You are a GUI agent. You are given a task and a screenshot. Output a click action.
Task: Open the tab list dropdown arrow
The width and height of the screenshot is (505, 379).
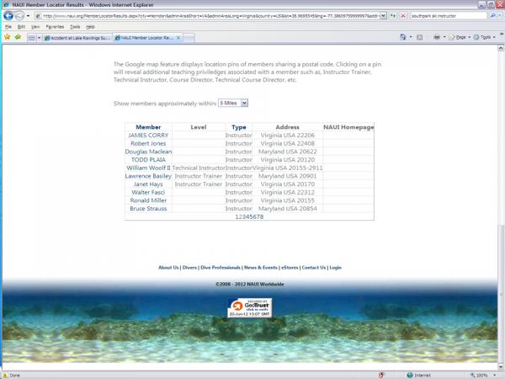(39, 38)
